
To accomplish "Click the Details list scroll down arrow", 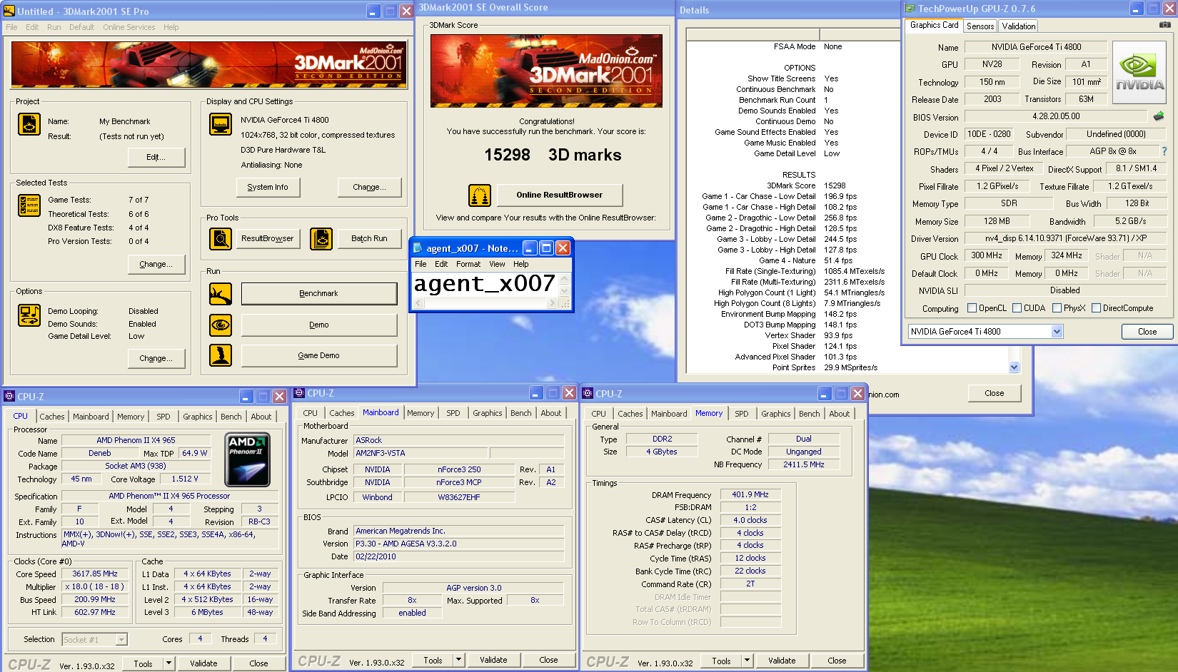I will click(1015, 367).
